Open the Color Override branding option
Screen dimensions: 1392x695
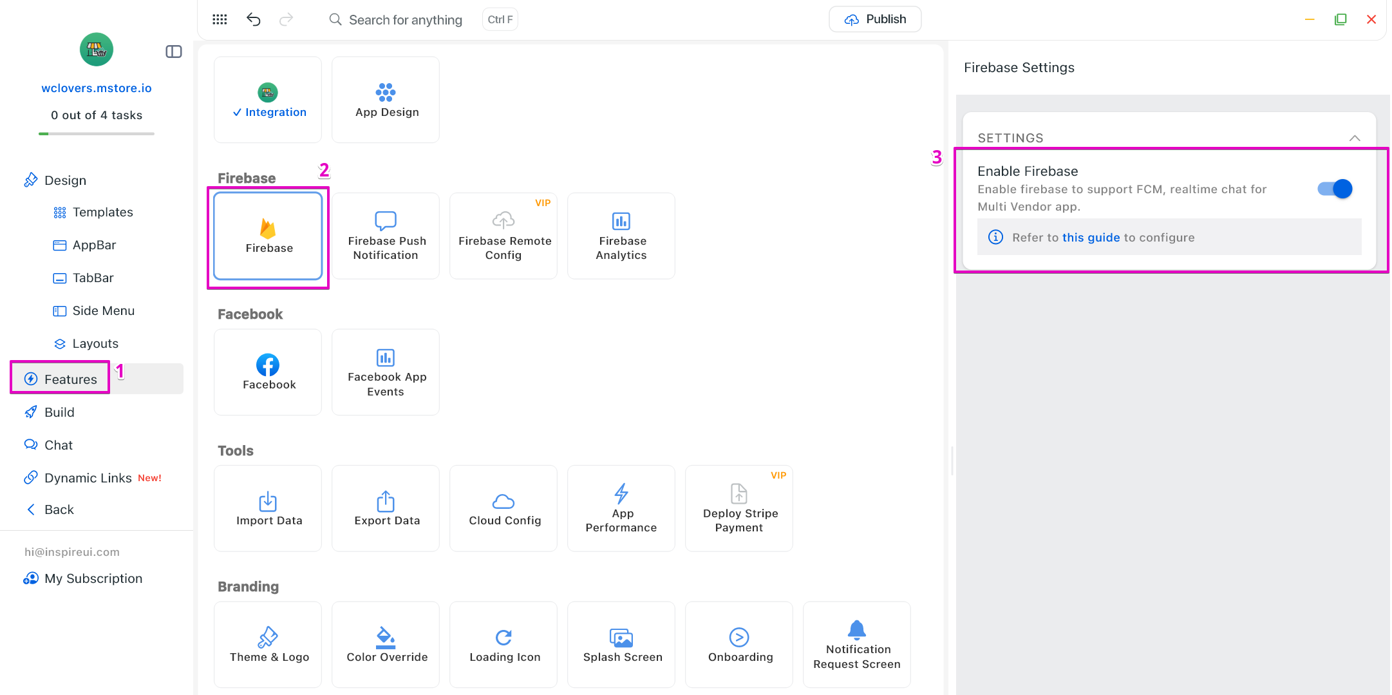pos(386,645)
